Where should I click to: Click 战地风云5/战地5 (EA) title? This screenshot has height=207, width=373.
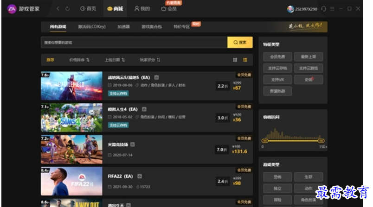tap(129, 78)
